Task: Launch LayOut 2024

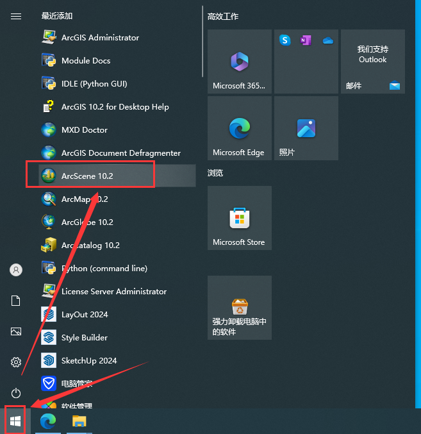Action: click(x=84, y=314)
